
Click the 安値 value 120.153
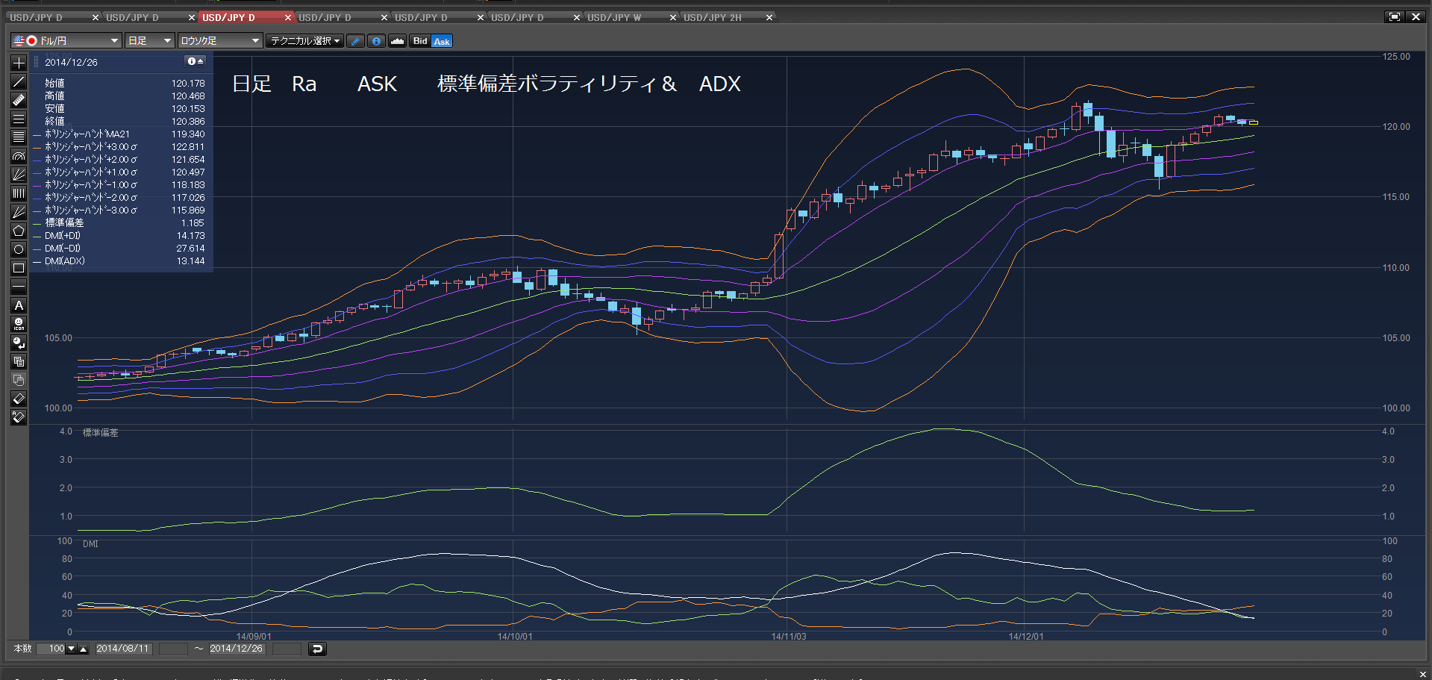(x=188, y=109)
